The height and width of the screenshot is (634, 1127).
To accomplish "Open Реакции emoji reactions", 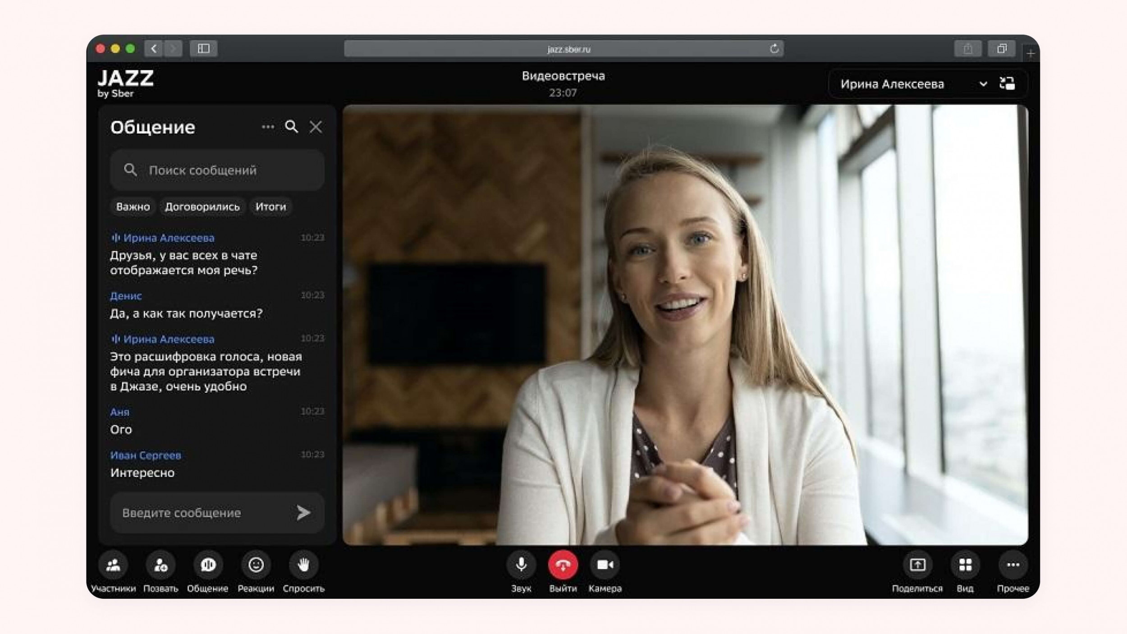I will [x=256, y=565].
